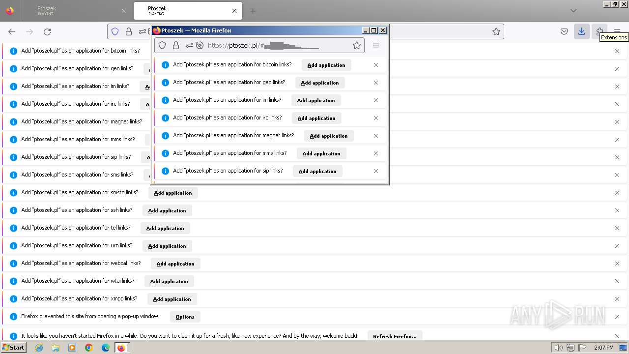
Task: Add application for urn links
Action: point(167,246)
